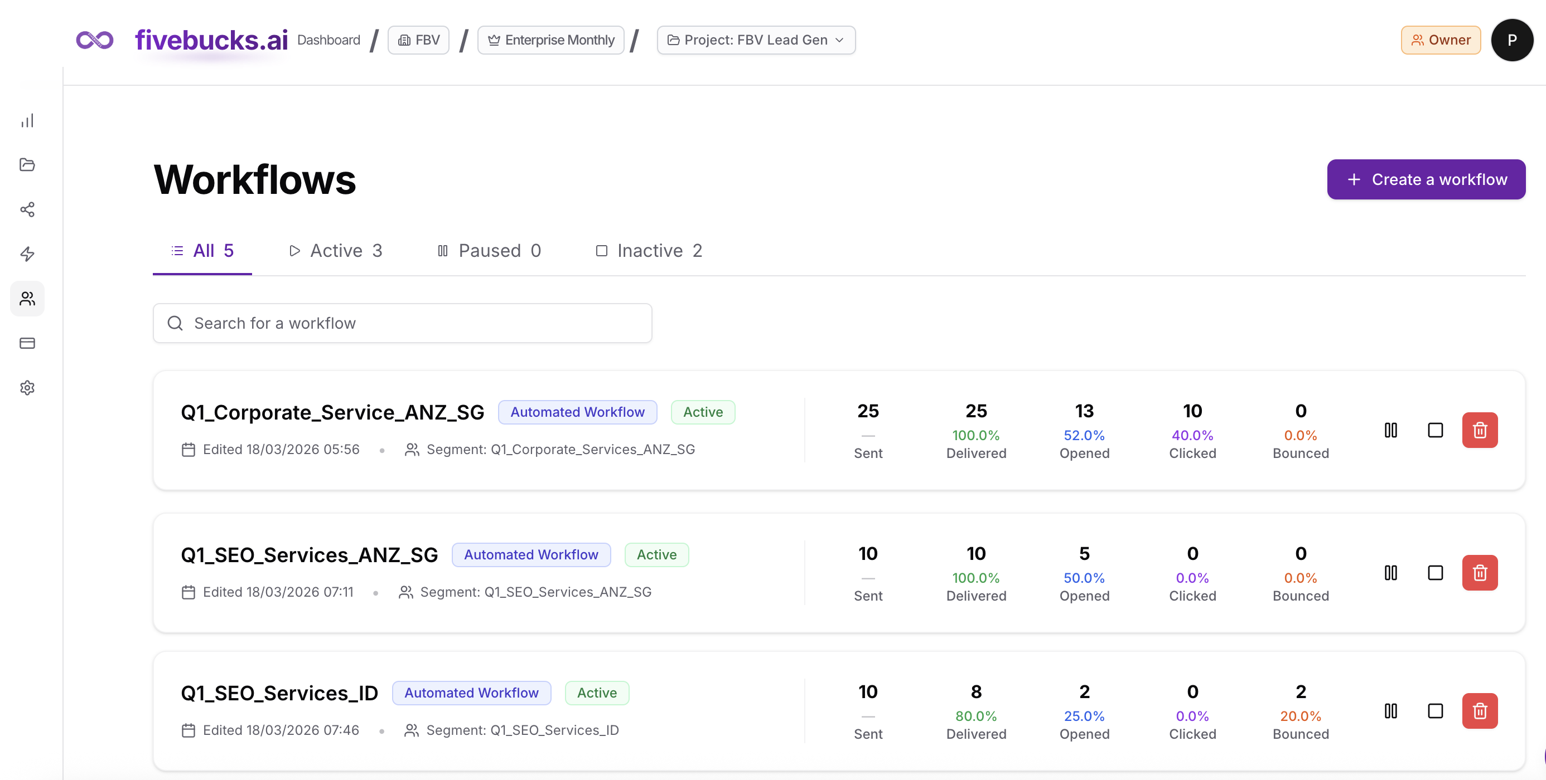Stop the Q1_Corporate_Service_ANZ_SG workflow
The height and width of the screenshot is (780, 1546).
1434,430
